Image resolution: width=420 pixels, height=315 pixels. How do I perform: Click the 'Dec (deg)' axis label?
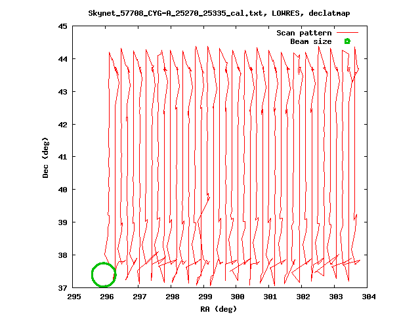[x=45, y=157]
